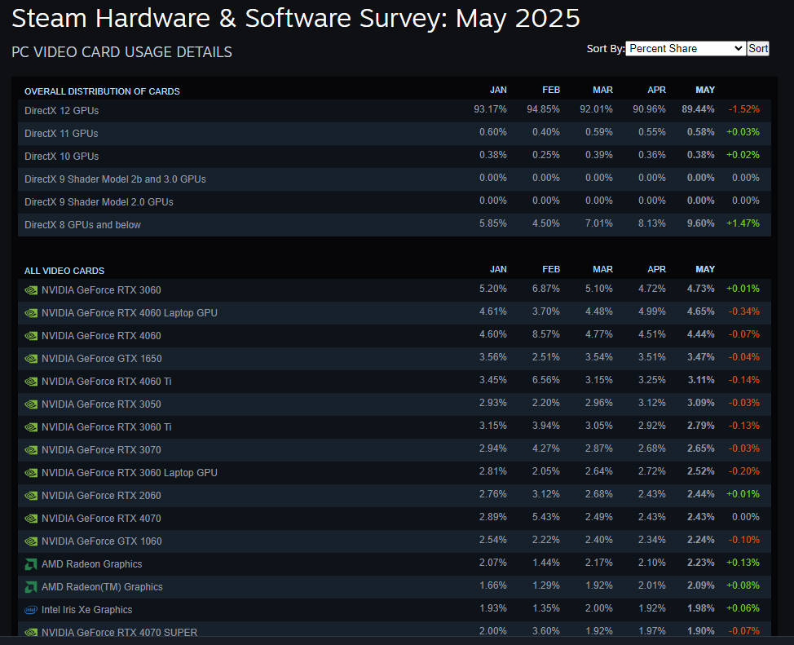
Task: Click the JAN column header in Overall Distribution
Action: tap(498, 91)
